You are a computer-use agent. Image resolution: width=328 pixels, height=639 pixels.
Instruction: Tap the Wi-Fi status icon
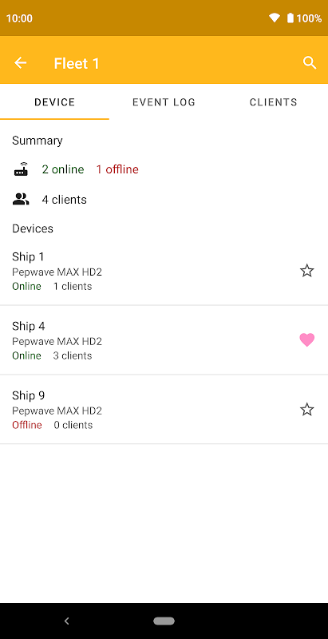coord(275,18)
